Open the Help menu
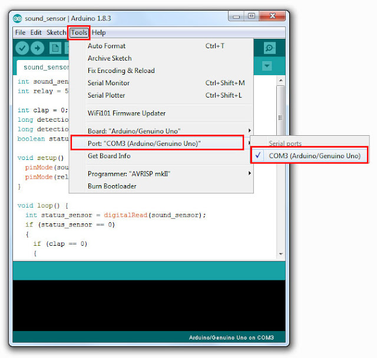Image resolution: width=377 pixels, height=358 pixels. [x=98, y=32]
